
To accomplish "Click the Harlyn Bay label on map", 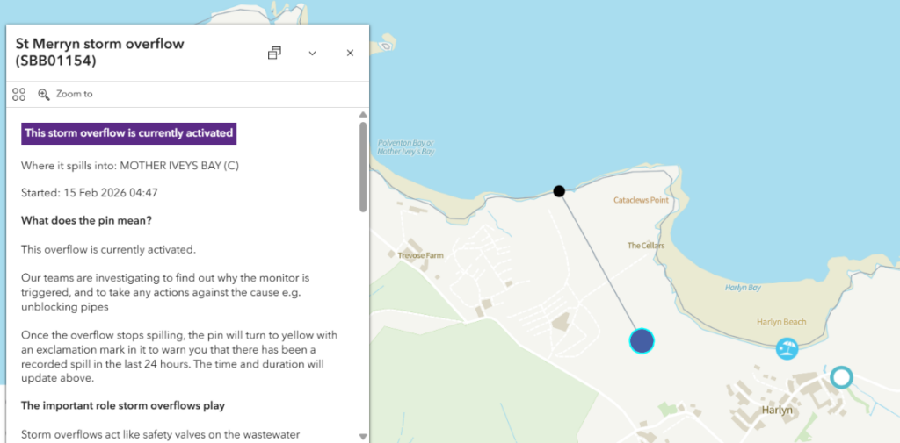I will [743, 288].
